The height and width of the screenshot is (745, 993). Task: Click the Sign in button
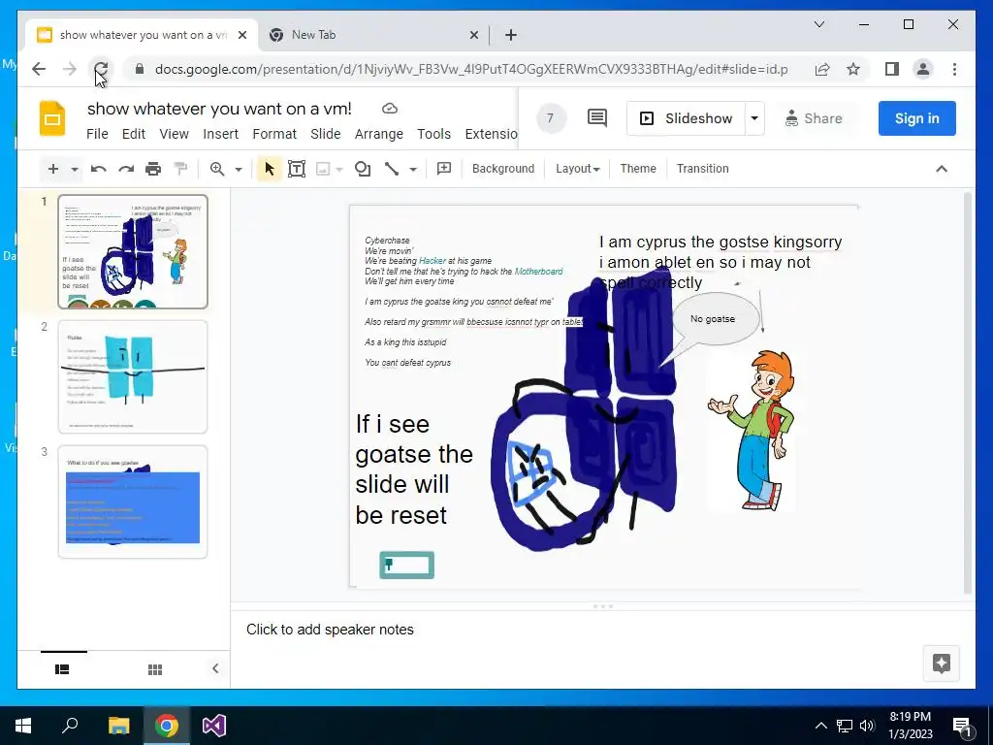point(916,118)
